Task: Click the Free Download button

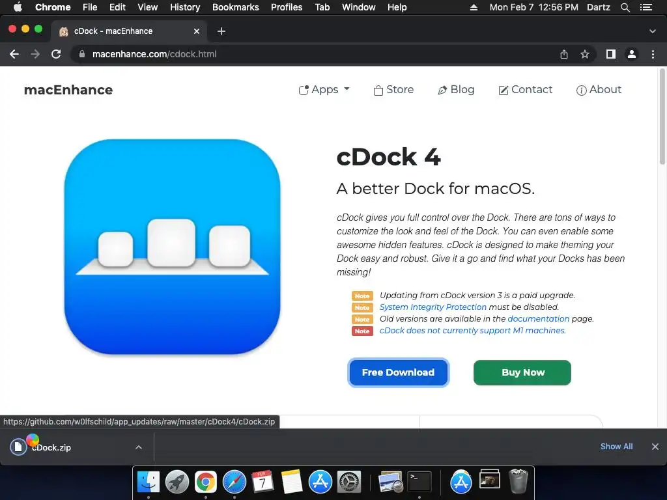Action: coord(398,372)
